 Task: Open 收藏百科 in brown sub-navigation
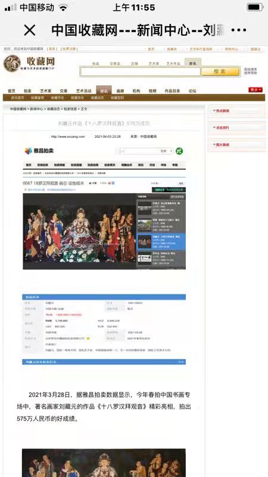click(117, 98)
